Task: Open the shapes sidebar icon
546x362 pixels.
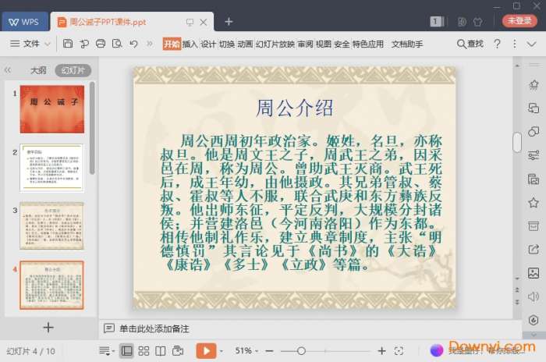Action: tap(534, 131)
